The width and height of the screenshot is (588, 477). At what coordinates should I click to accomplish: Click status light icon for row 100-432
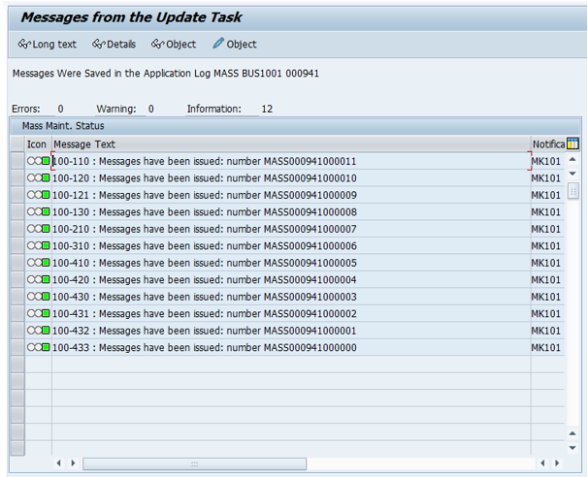pos(38,331)
